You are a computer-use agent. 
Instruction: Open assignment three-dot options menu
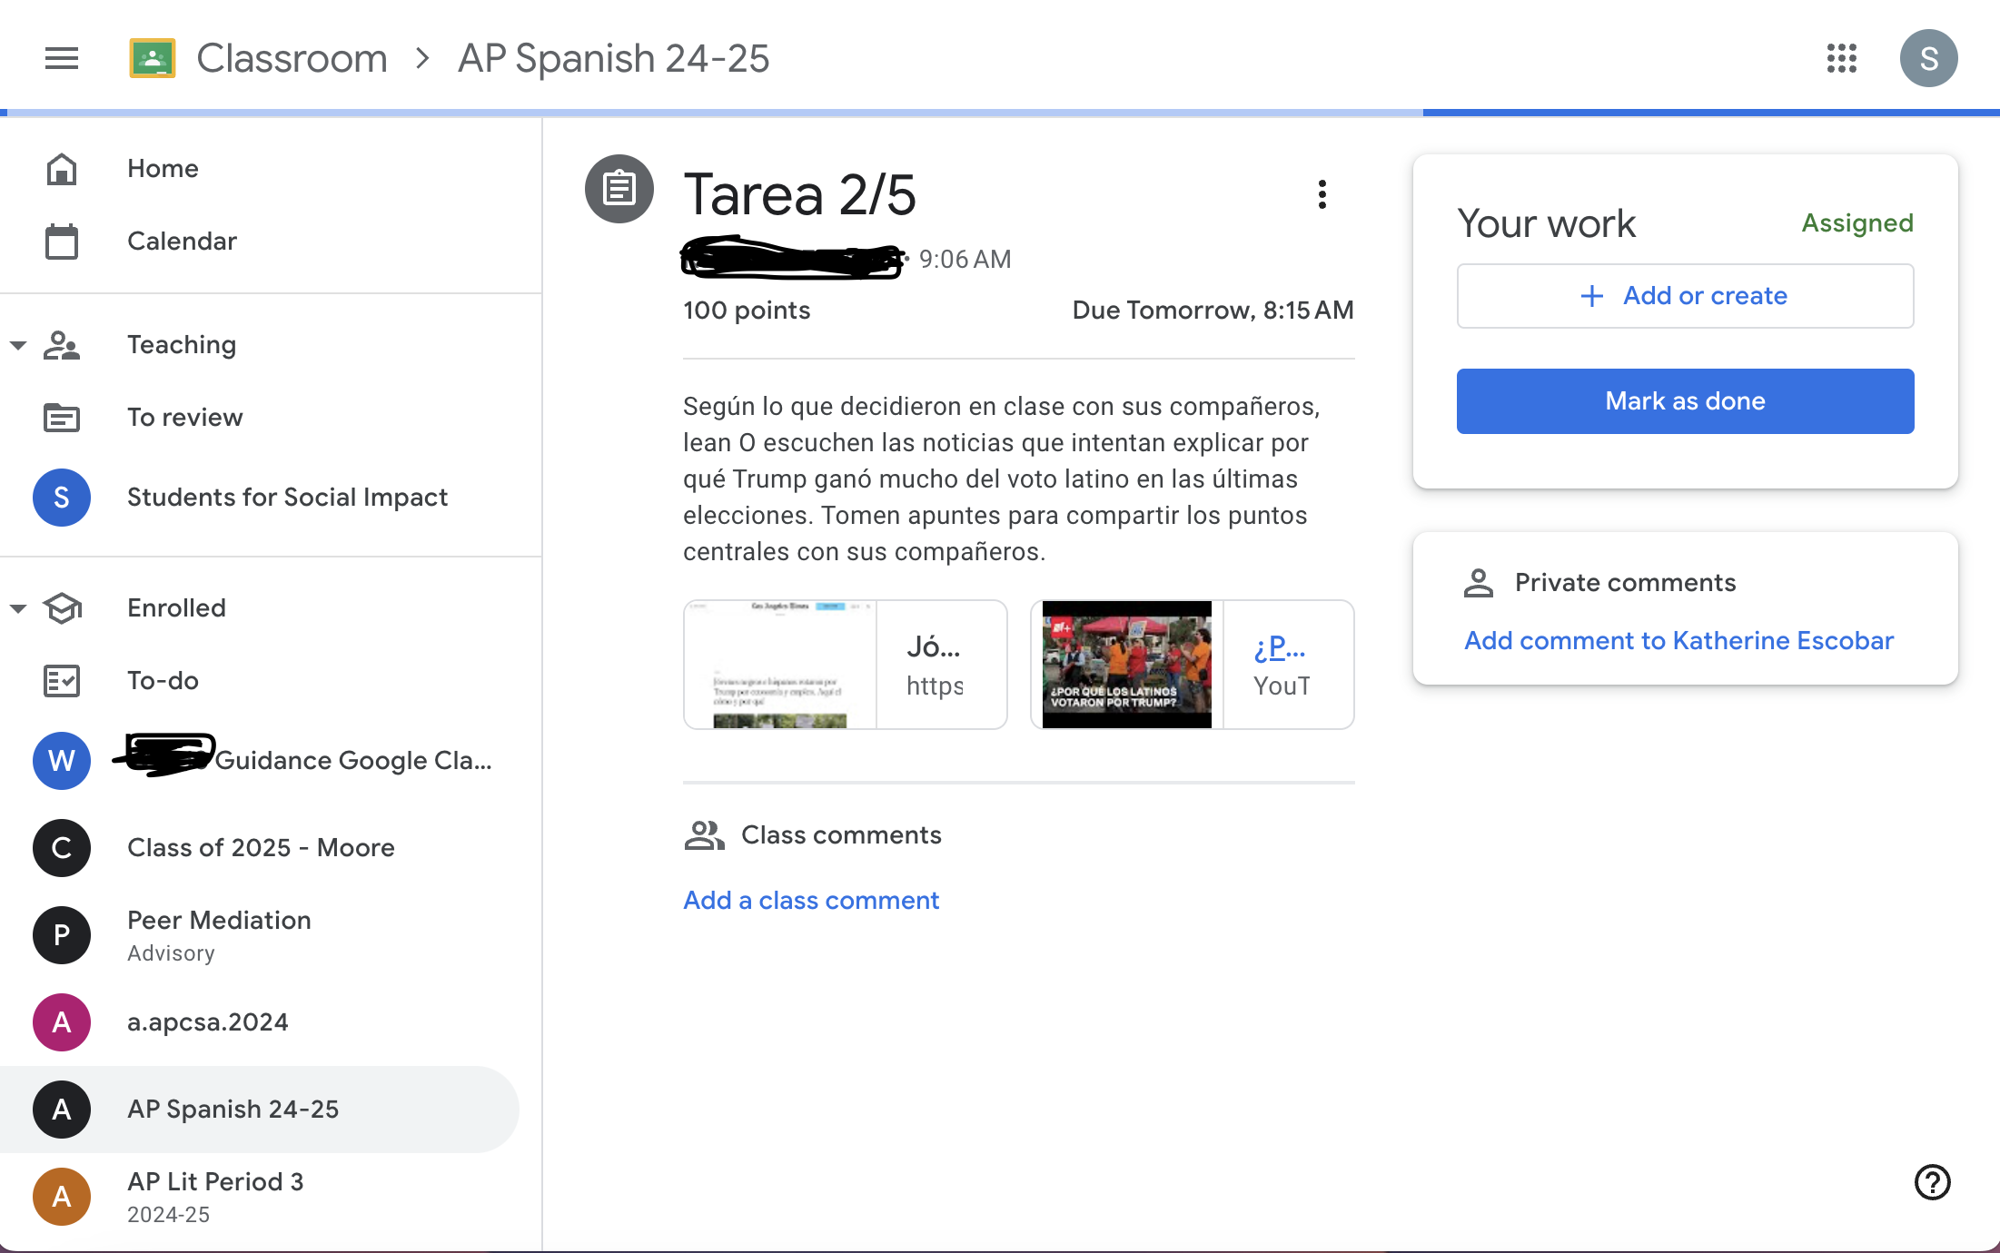click(1322, 194)
